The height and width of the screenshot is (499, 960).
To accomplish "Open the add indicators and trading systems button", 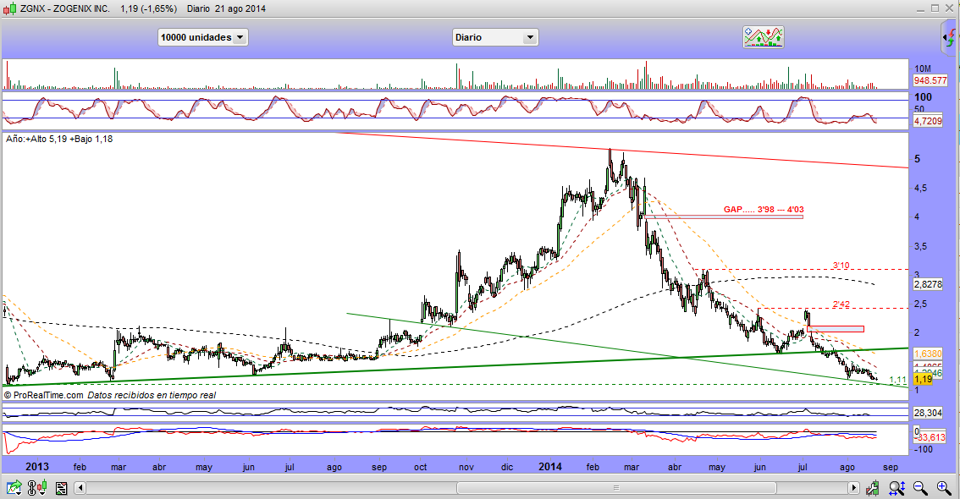I will point(764,37).
